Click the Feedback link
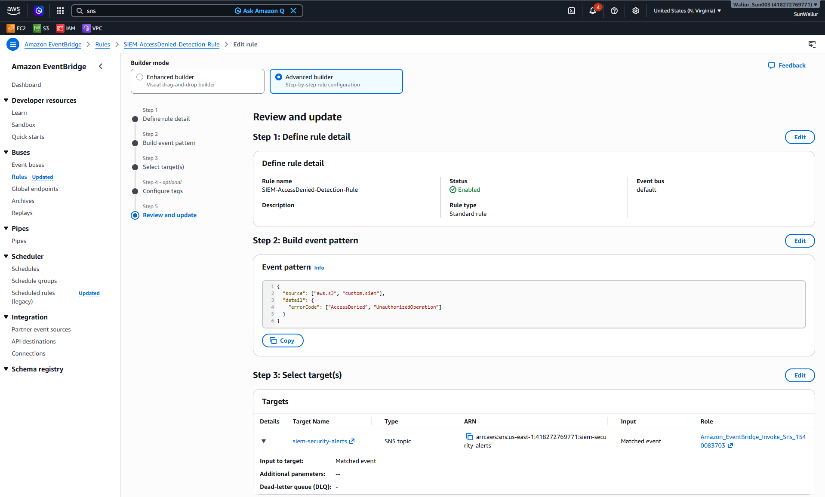 coord(787,65)
